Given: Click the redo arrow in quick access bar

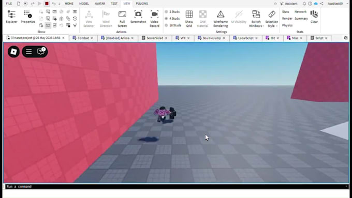Looking at the screenshot, I should [x=33, y=4].
